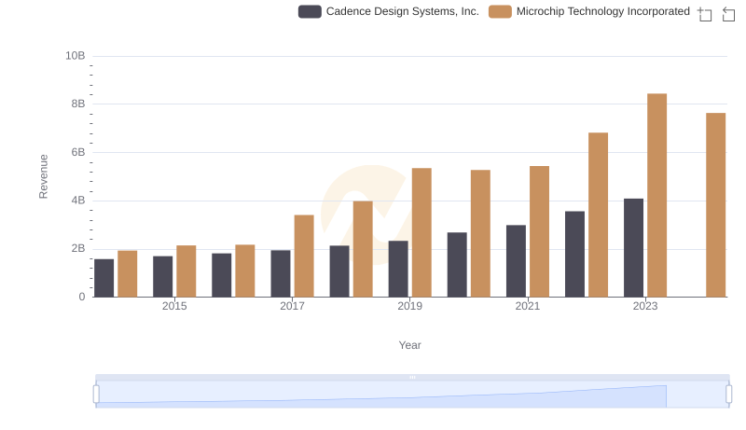Viewport: 746px width, 430px height.
Task: Click the 2015 Cadence Design Systems bar
Action: coord(162,277)
